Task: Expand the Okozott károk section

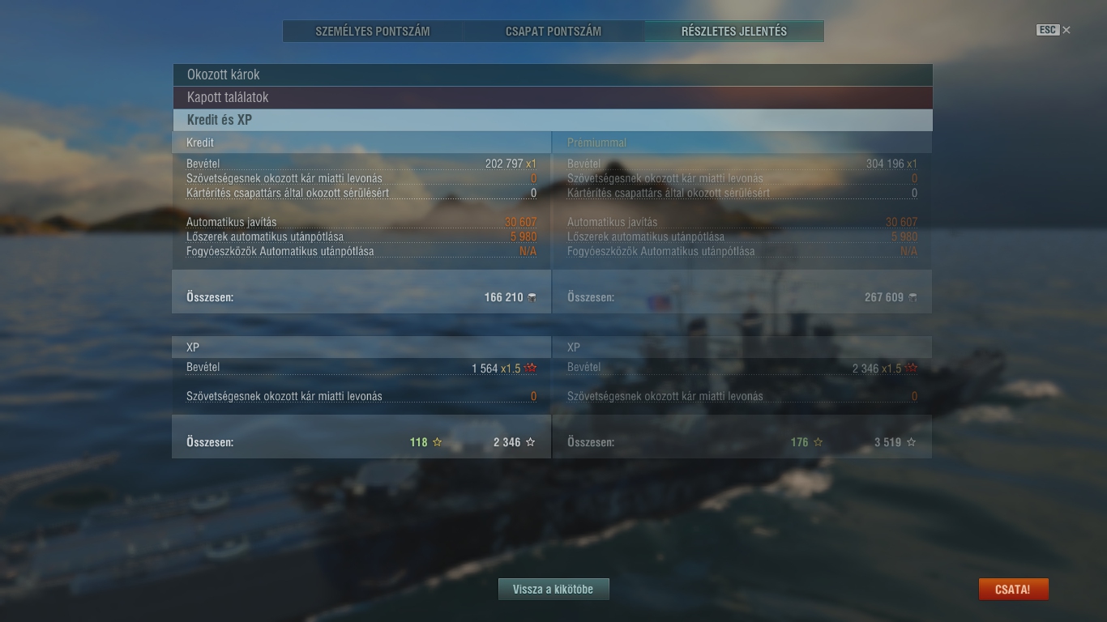Action: coord(552,75)
